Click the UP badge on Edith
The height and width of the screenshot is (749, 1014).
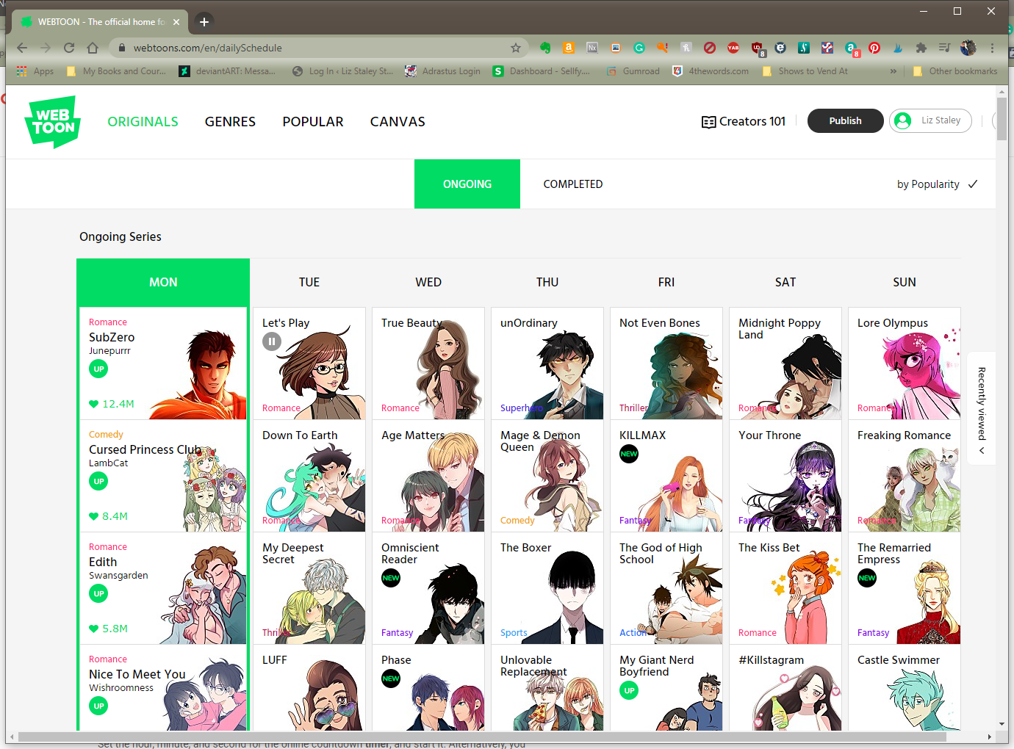[x=98, y=593]
